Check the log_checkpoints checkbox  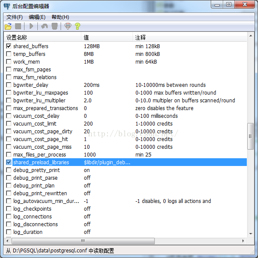click(x=9, y=209)
